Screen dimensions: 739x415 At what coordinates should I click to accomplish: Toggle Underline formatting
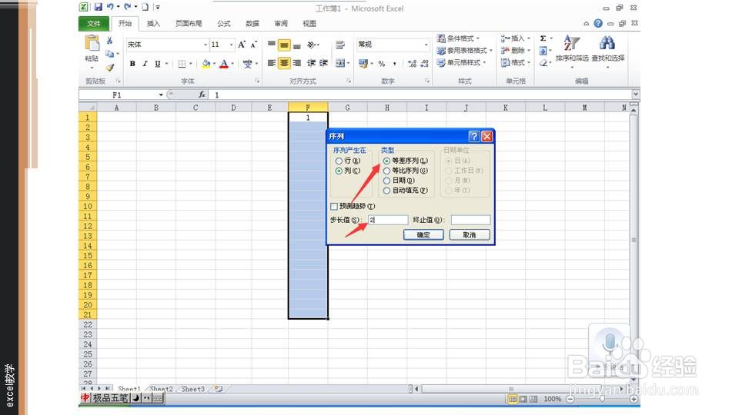[x=157, y=64]
